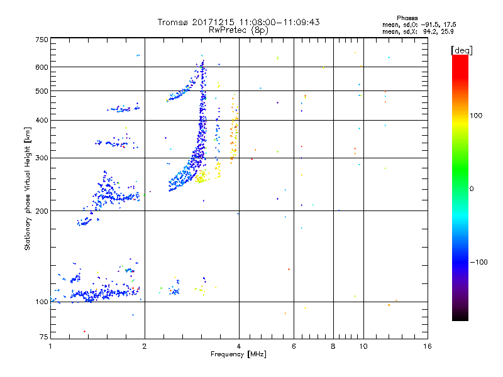Click the isolated red point near 75 km

pyautogui.click(x=84, y=331)
